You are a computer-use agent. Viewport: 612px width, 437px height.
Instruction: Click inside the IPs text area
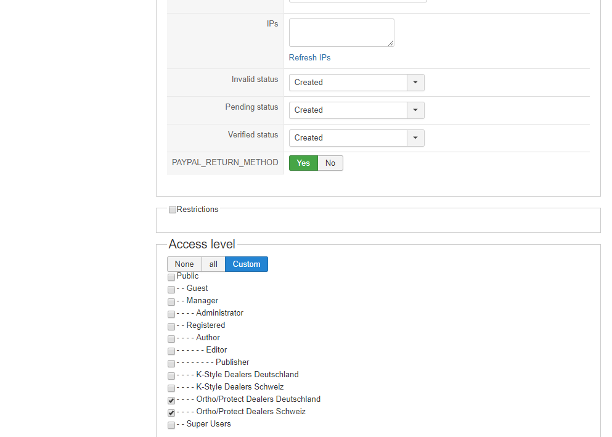click(x=341, y=33)
